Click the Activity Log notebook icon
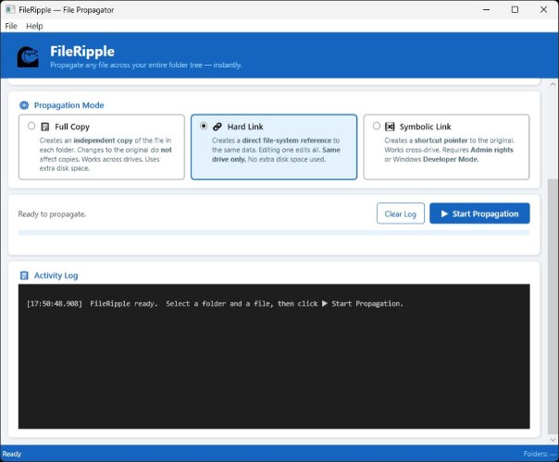 tap(24, 275)
